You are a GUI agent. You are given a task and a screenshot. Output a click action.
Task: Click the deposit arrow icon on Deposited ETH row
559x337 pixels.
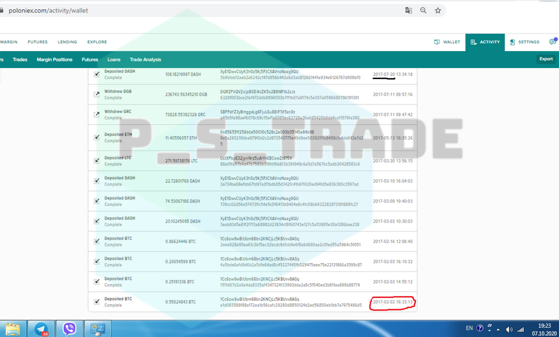point(97,137)
